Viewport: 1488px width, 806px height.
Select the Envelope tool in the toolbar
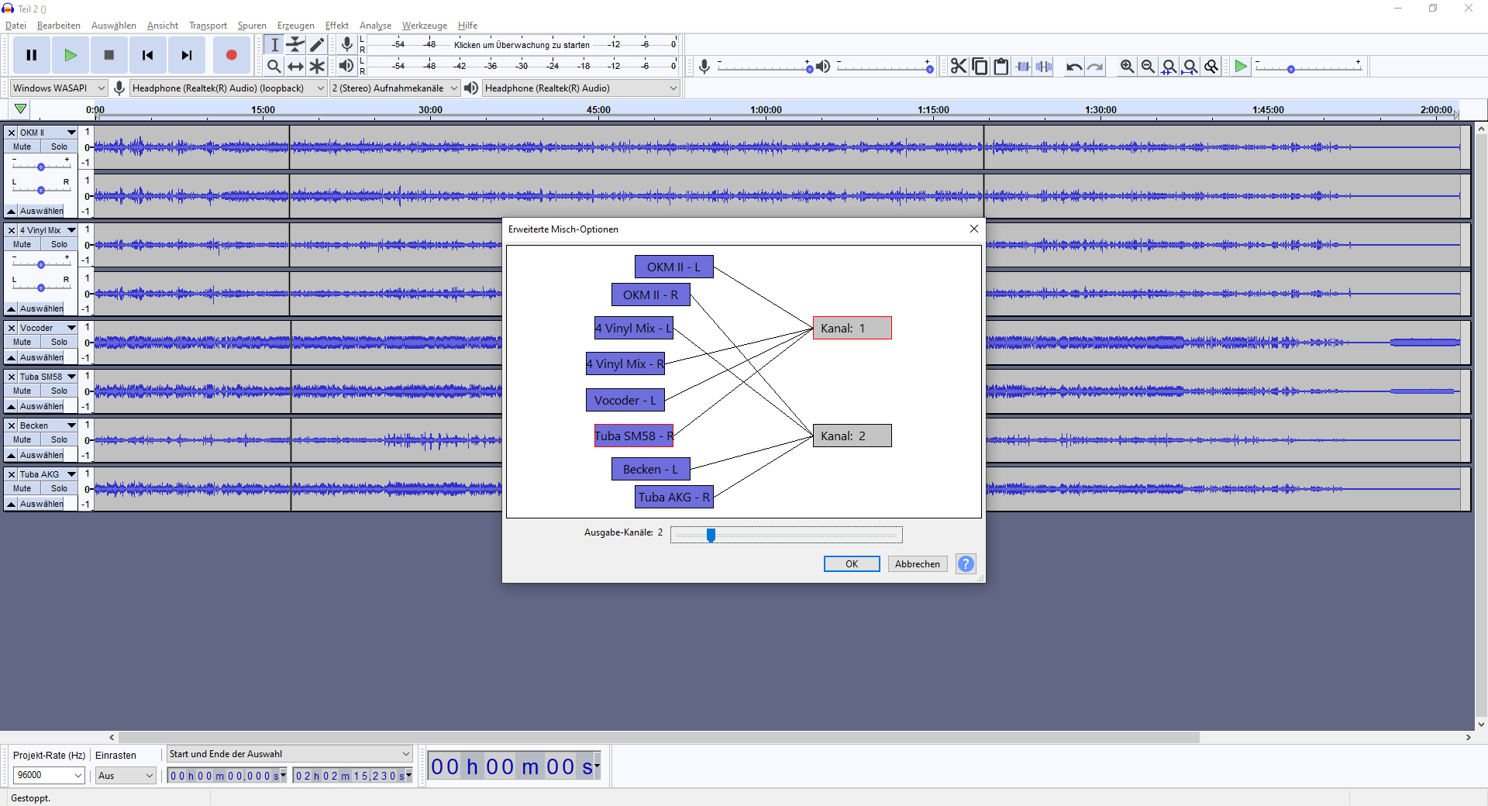tap(295, 45)
